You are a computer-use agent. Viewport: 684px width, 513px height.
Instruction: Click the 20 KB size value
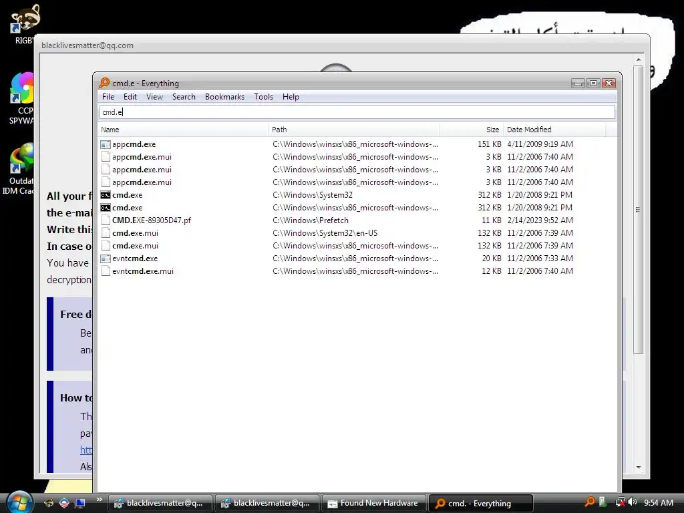click(x=492, y=259)
